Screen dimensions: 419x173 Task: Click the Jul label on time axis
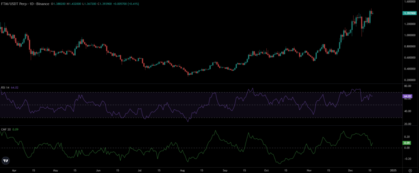pyautogui.click(x=140, y=170)
